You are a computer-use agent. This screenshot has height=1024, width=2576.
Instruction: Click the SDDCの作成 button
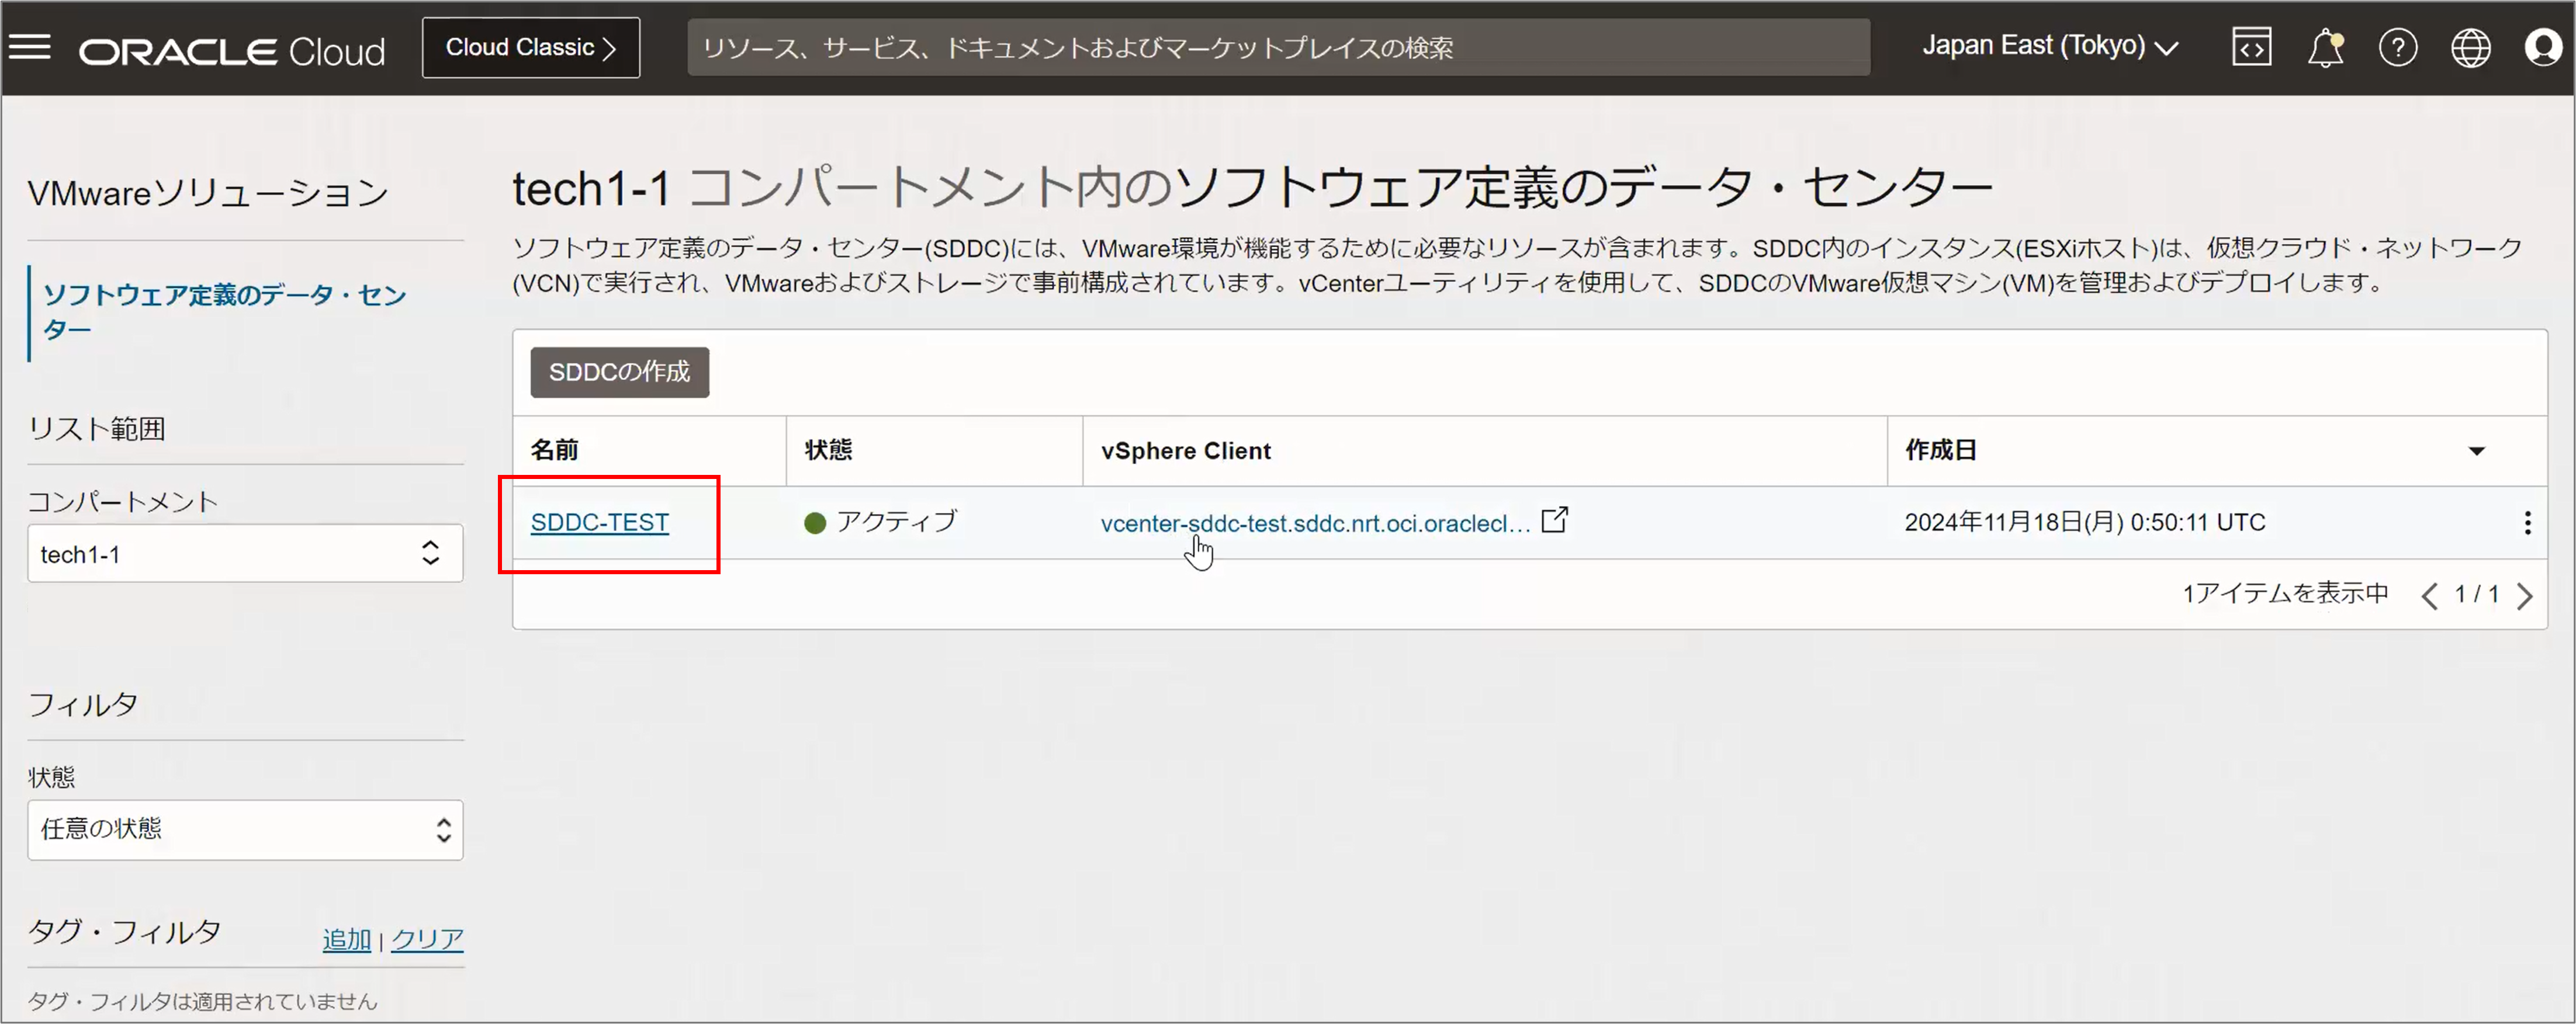[x=619, y=372]
